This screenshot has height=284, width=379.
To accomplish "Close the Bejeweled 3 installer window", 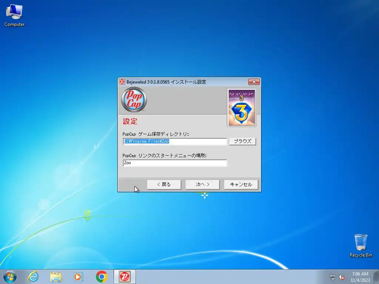I will tap(254, 82).
